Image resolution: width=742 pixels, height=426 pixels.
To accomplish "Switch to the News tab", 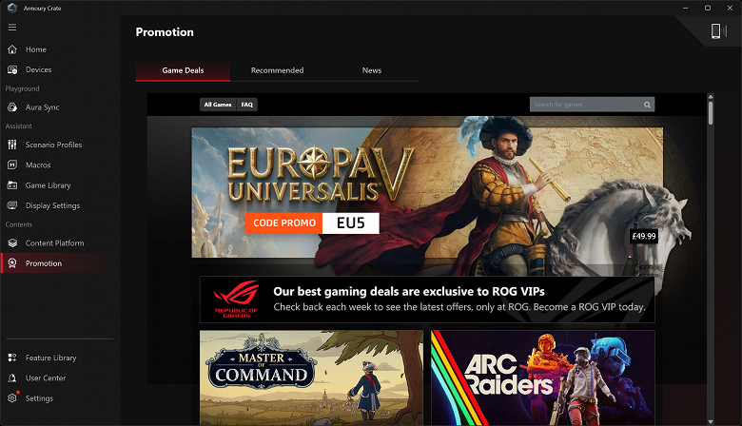I will pyautogui.click(x=371, y=70).
